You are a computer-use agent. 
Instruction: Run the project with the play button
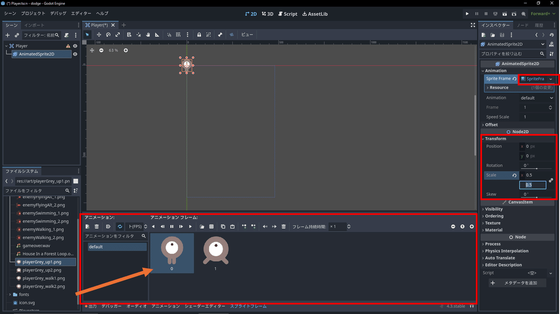(467, 14)
